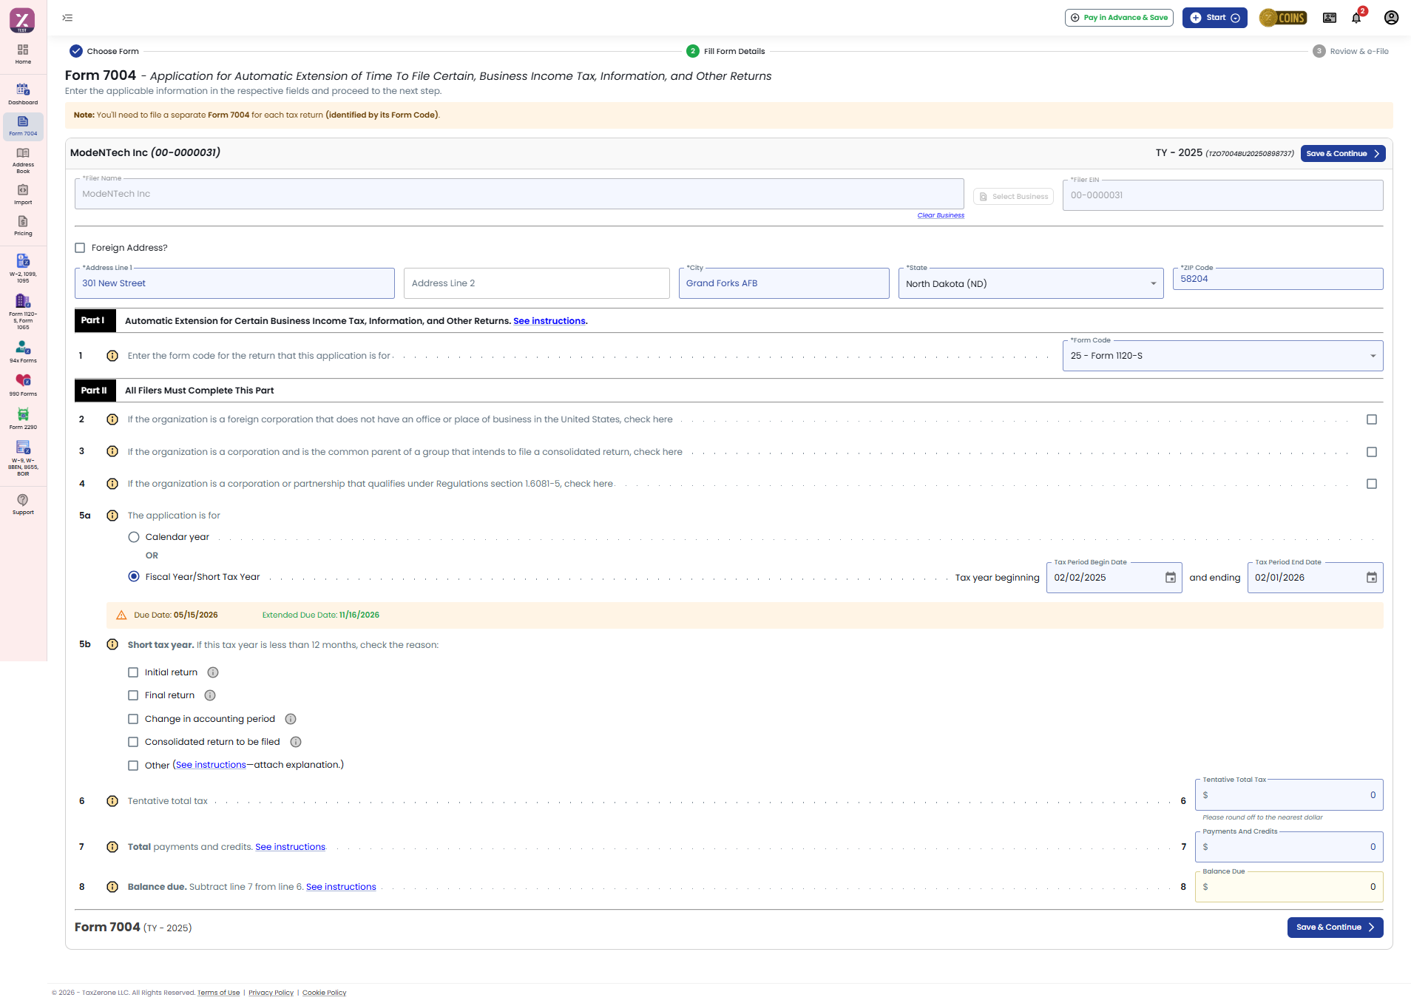Open calendar picker for Tax Period End Date
Screen dimensions: 1411x1003
[1371, 578]
